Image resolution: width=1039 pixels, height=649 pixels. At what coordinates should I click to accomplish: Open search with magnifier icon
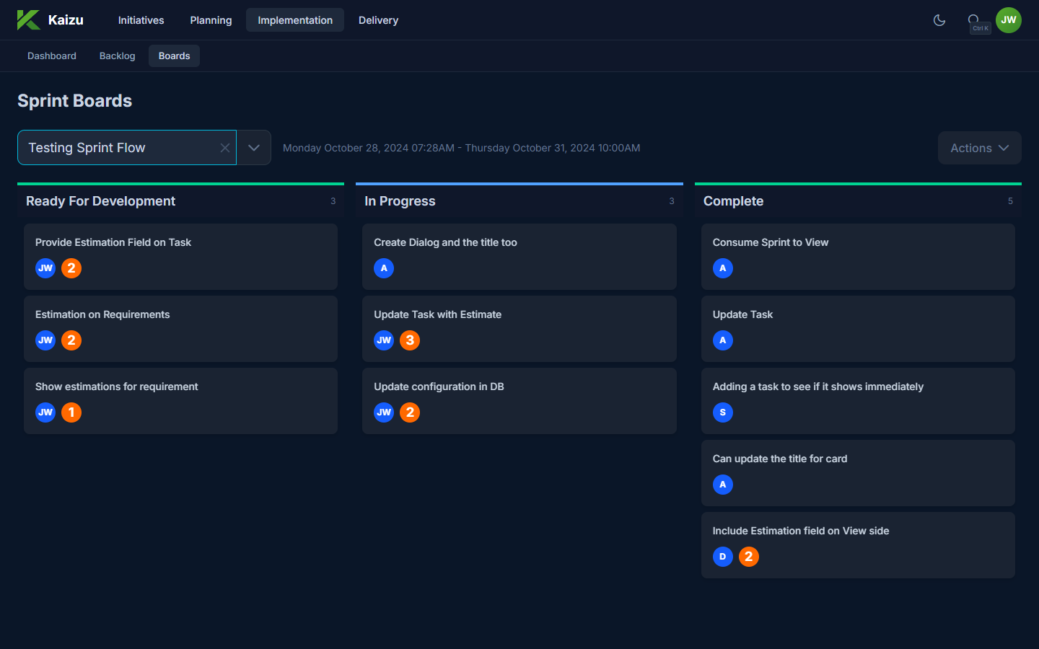[x=974, y=20]
